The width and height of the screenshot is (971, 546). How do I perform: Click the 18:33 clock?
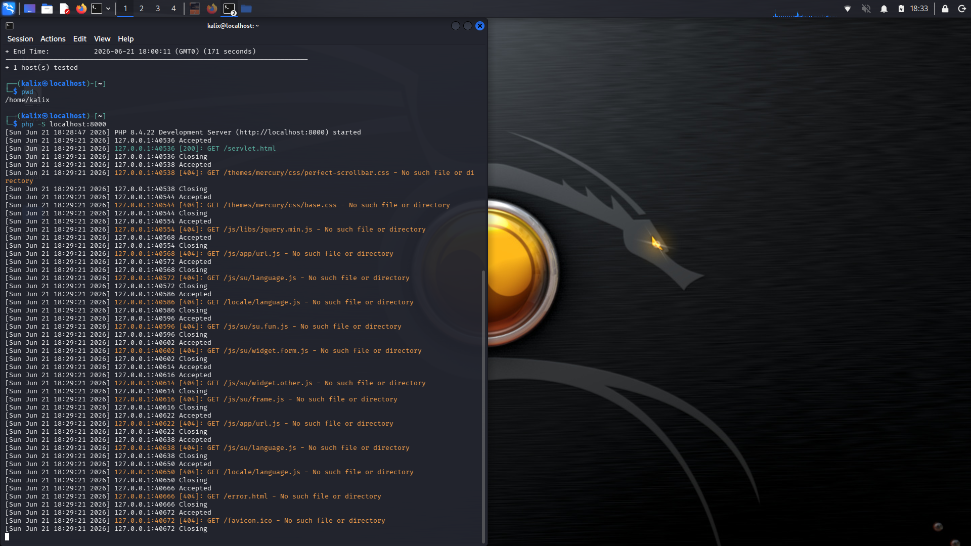(919, 9)
